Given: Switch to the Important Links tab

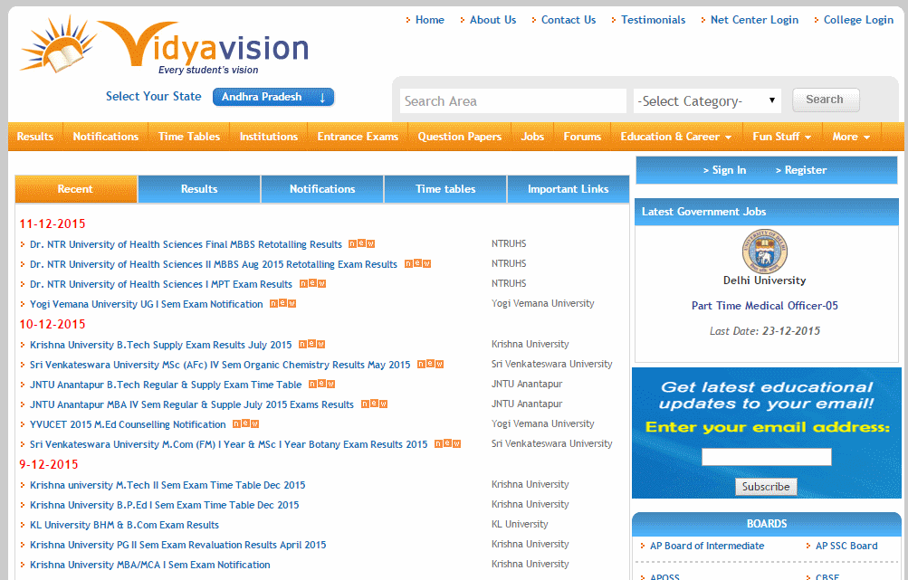Looking at the screenshot, I should [x=569, y=189].
